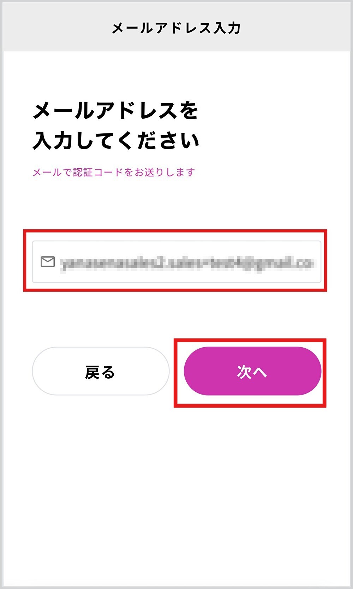This screenshot has width=353, height=589.
Task: Click the second heading line 入力してください
Action: pyautogui.click(x=116, y=140)
